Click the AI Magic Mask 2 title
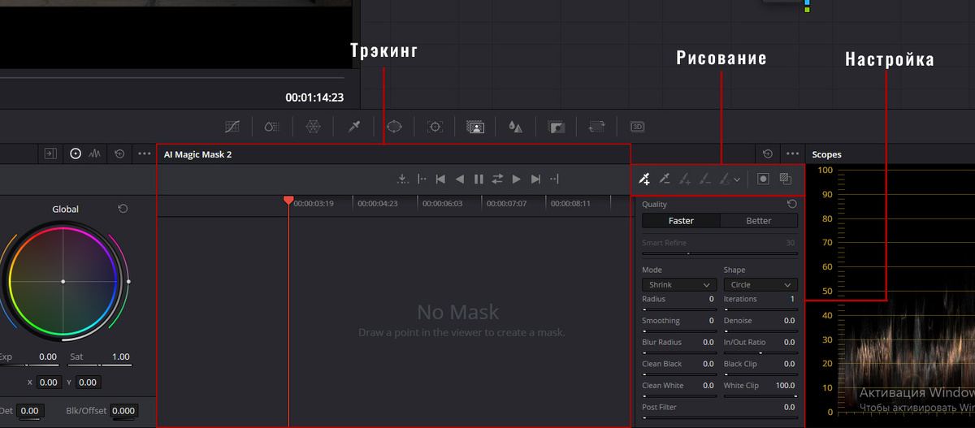The height and width of the screenshot is (428, 975). [x=197, y=153]
